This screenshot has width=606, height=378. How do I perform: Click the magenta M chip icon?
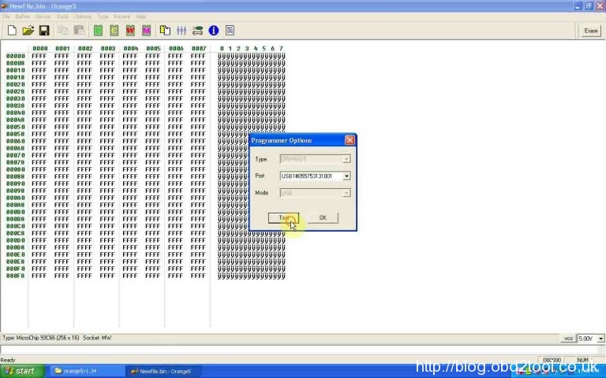tap(147, 31)
